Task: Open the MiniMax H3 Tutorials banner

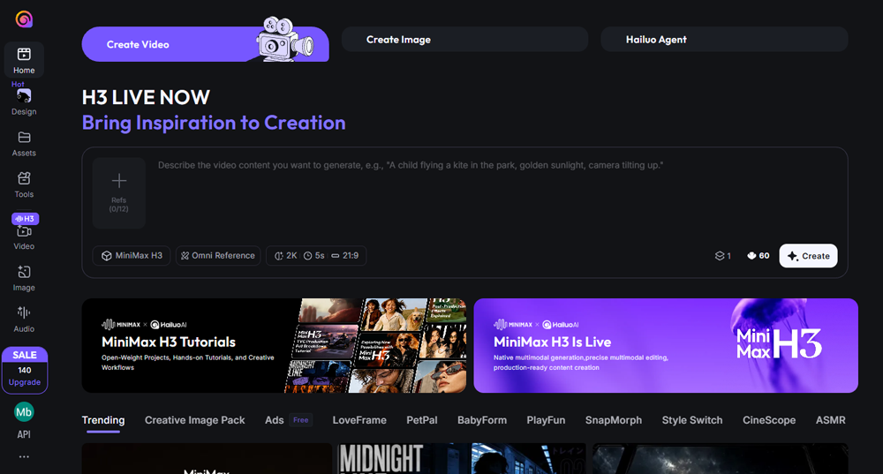Action: (x=274, y=345)
